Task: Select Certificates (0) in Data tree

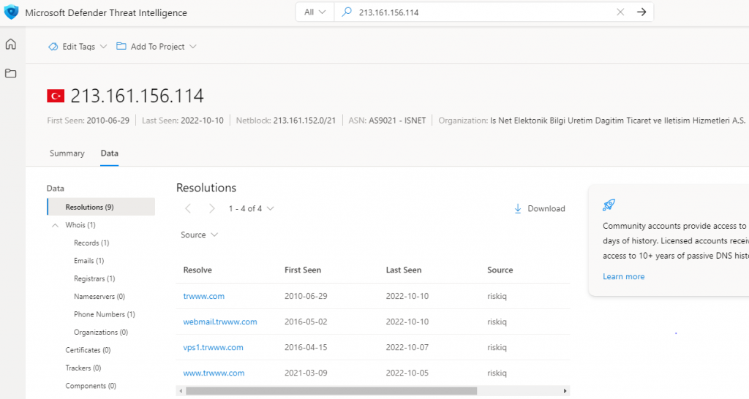Action: (88, 350)
